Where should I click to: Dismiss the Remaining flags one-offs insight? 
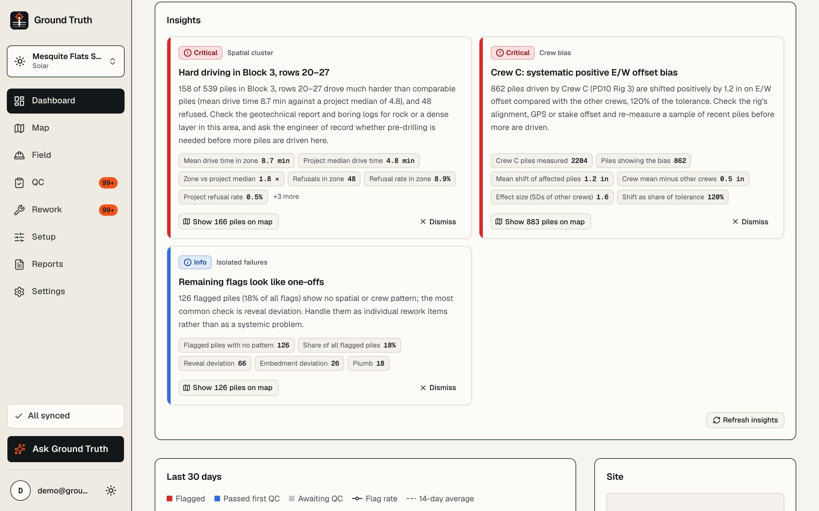coord(438,388)
